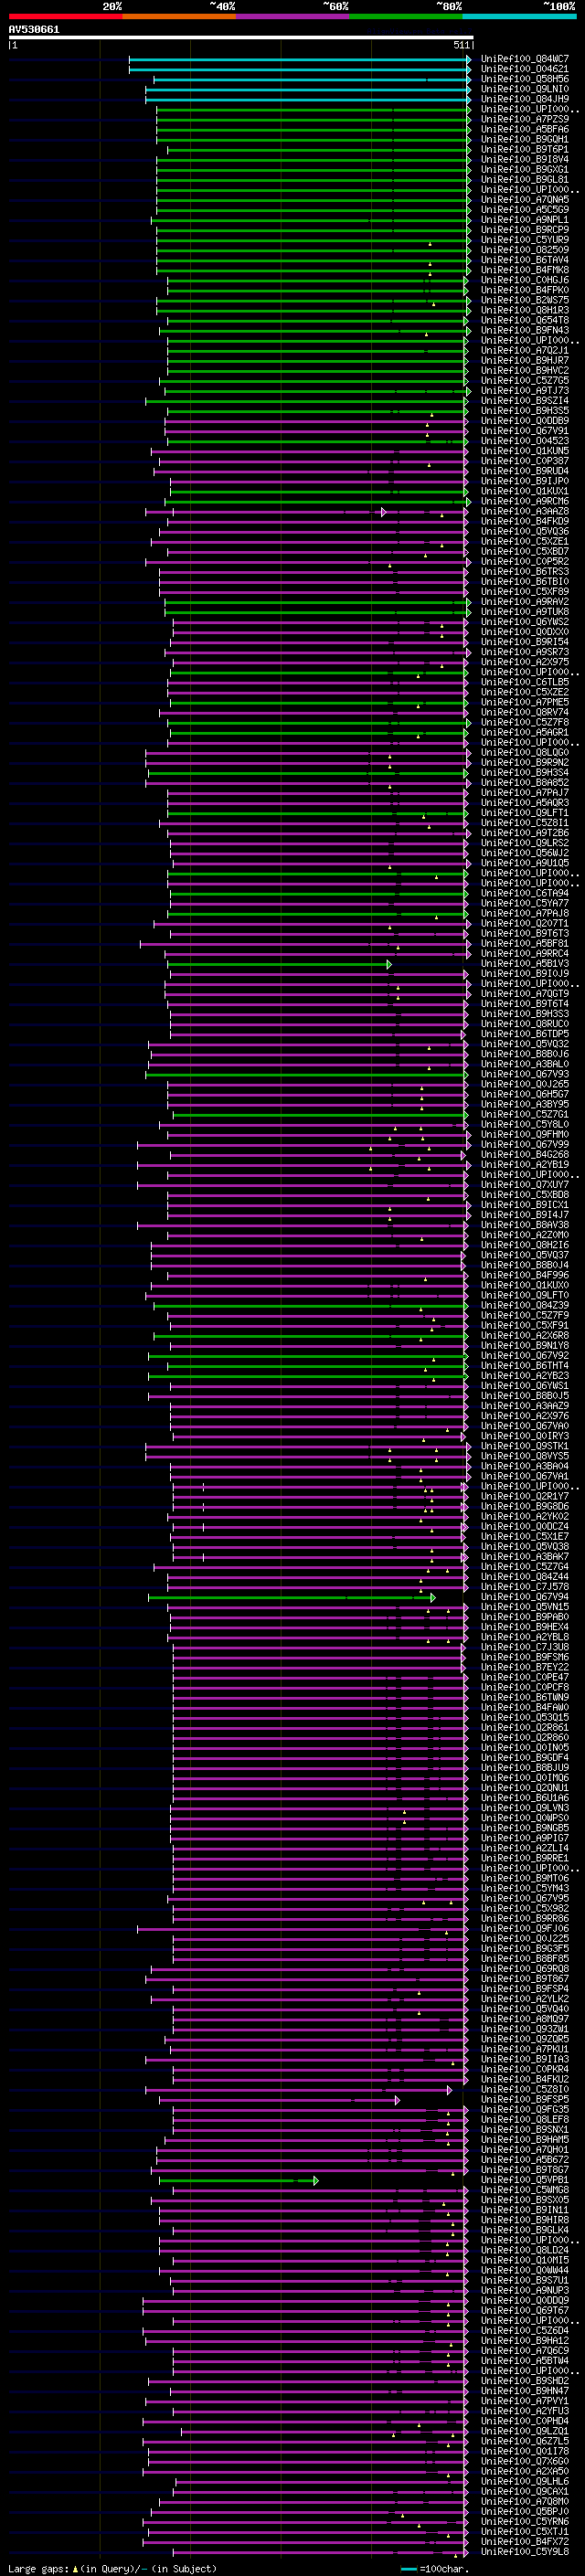Click the short green alignment bar for Q5VPB1
Viewport: 585px width, 2576px height.
[238, 2180]
